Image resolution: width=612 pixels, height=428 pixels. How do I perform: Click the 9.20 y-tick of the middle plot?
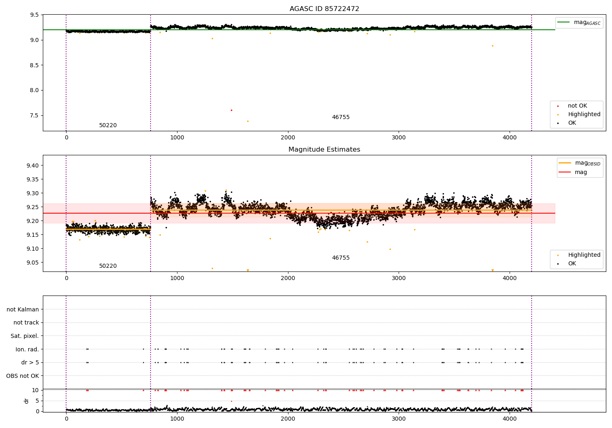point(33,221)
